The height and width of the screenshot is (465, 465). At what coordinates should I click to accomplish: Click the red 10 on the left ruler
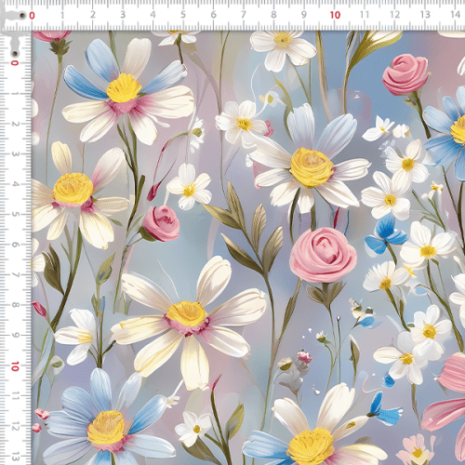(x=15, y=366)
